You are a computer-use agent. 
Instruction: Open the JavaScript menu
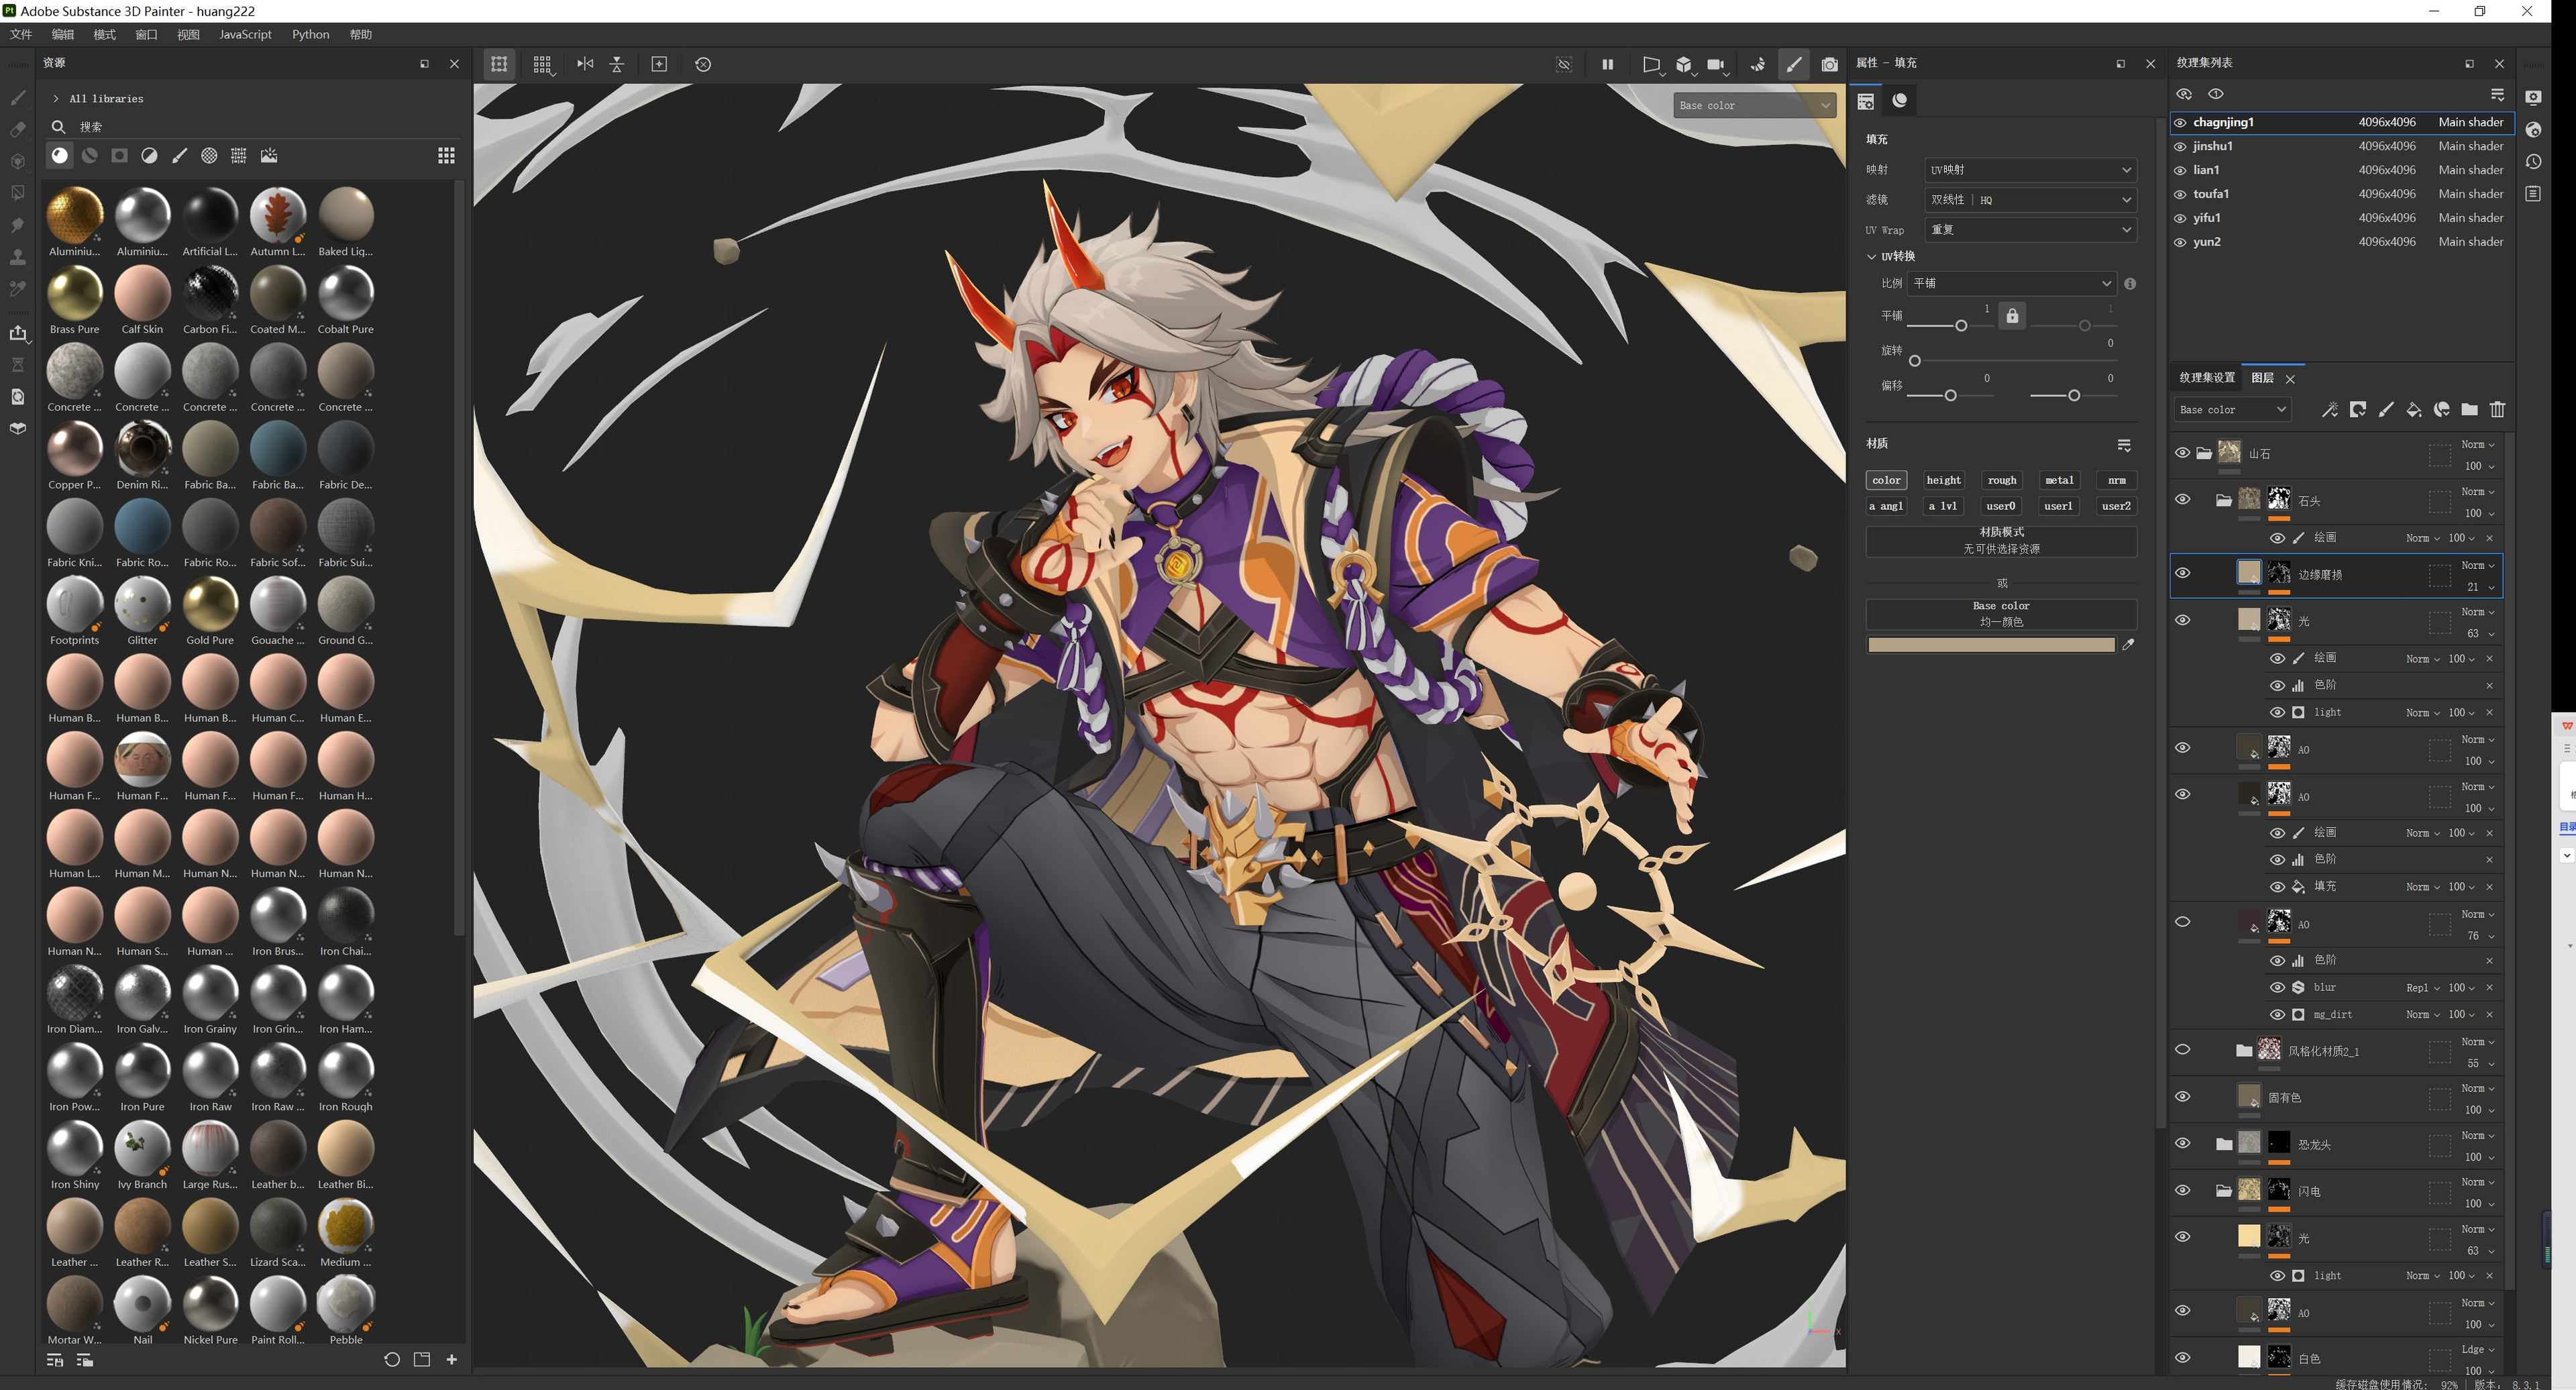pyautogui.click(x=245, y=34)
